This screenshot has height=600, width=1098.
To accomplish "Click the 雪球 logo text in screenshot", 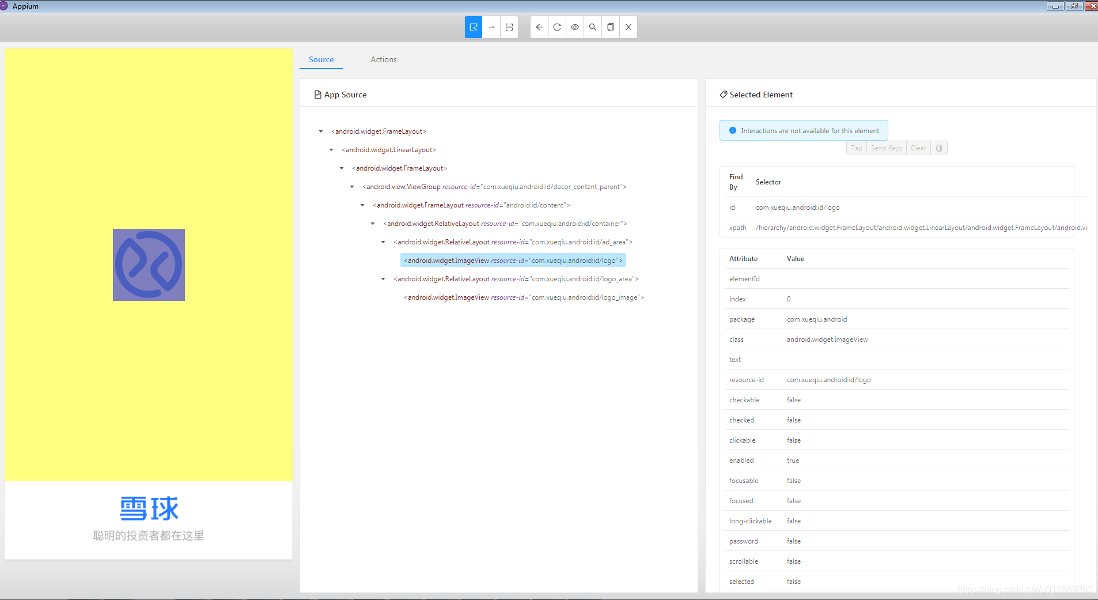I will coord(149,509).
